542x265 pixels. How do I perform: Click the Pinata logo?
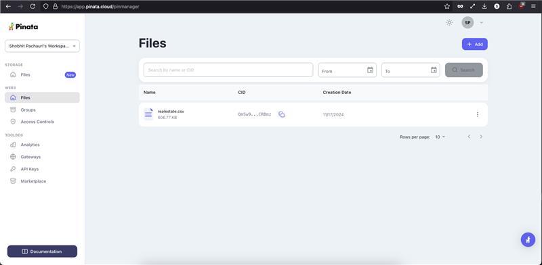pos(23,26)
